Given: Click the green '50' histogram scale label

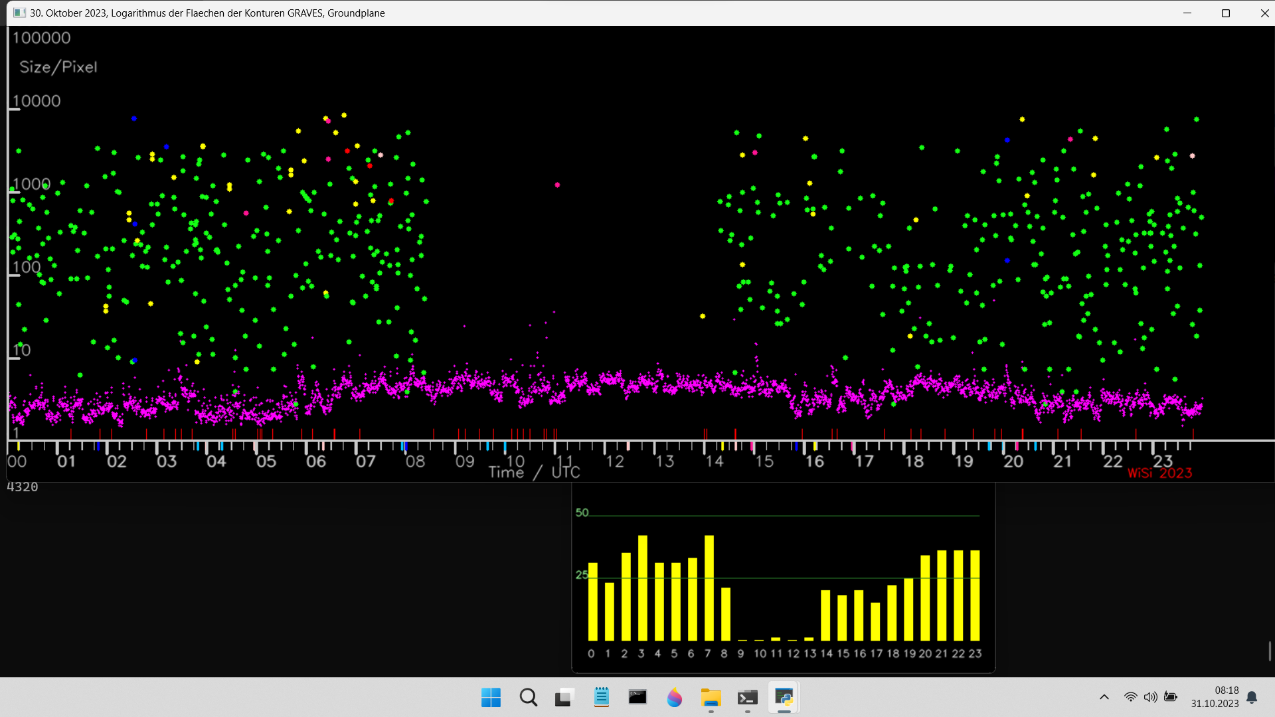Looking at the screenshot, I should pos(582,513).
